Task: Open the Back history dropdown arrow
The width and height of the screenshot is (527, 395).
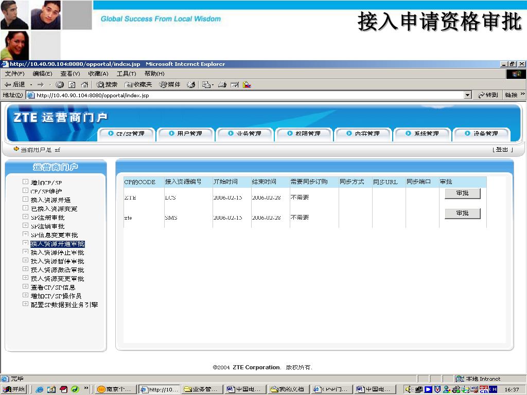Action: pos(31,85)
